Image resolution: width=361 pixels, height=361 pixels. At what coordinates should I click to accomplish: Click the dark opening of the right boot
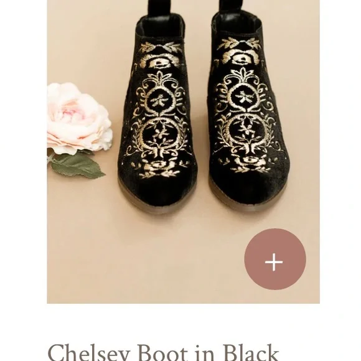[237, 23]
